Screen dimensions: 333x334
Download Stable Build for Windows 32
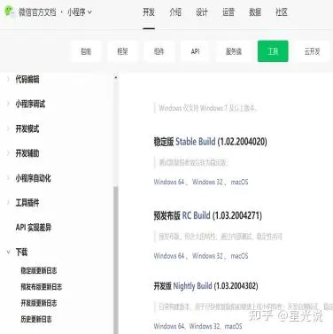tap(207, 182)
